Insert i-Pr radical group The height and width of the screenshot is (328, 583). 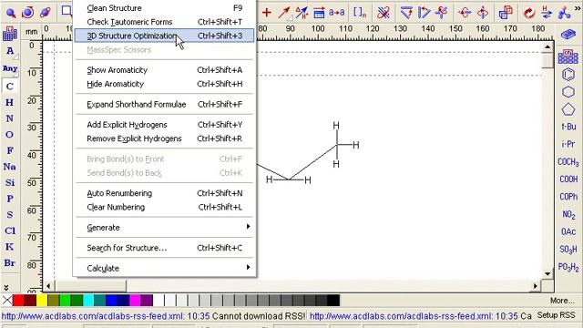[x=568, y=144]
